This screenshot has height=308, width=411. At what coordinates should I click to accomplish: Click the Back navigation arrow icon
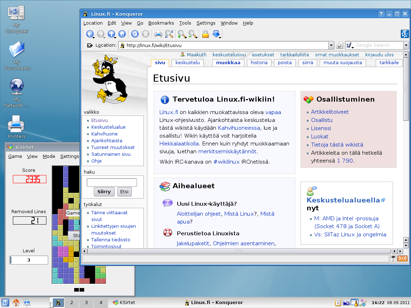tap(89, 34)
